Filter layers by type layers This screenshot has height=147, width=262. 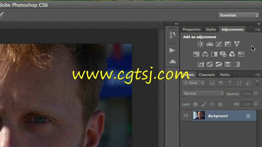click(230, 83)
